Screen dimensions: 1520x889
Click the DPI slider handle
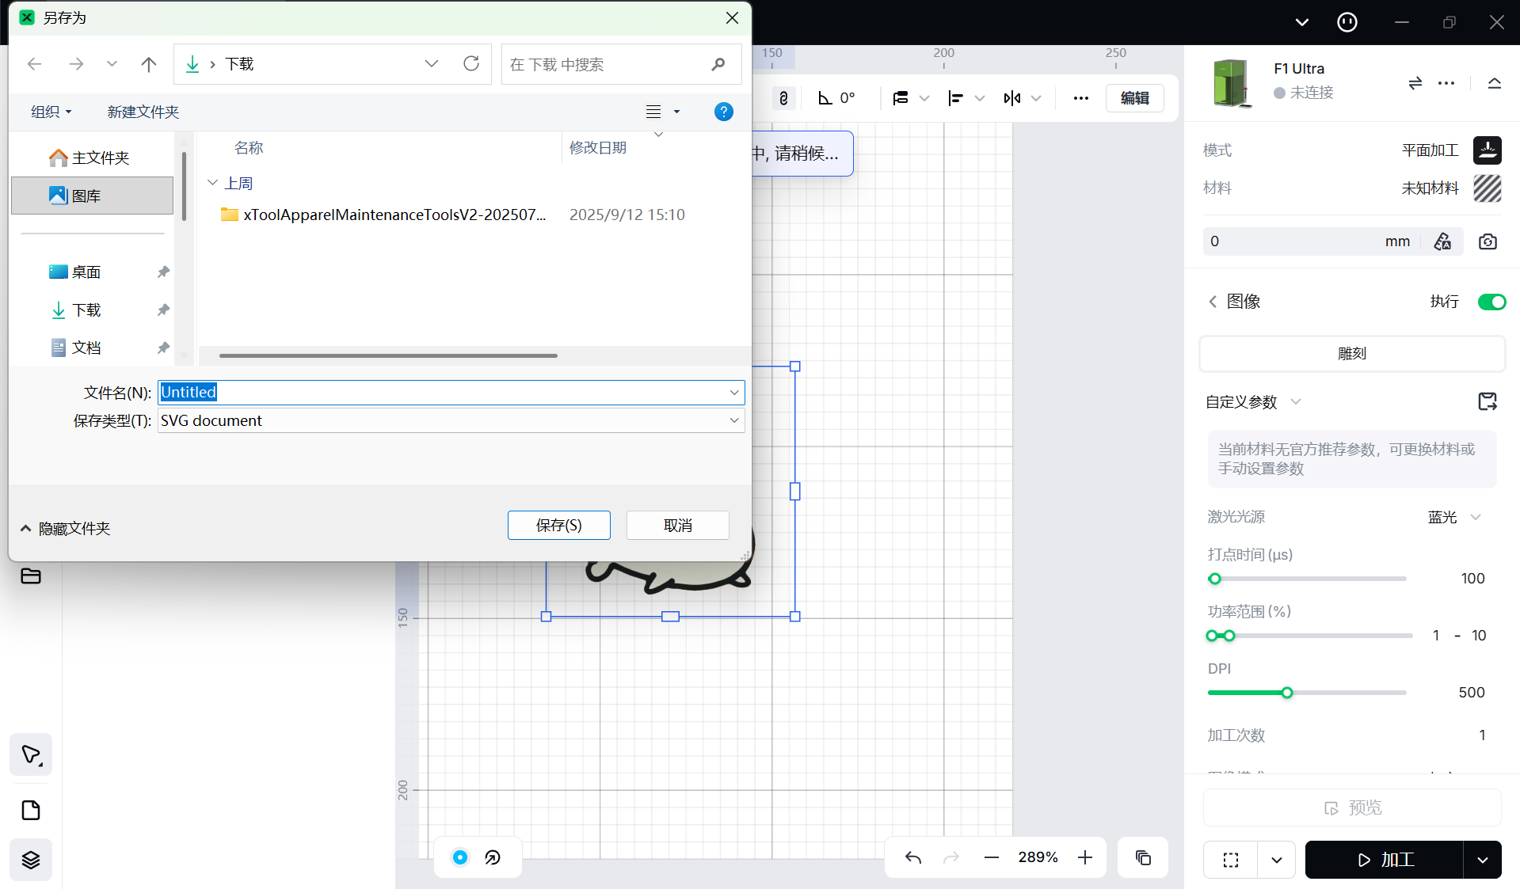(x=1287, y=693)
